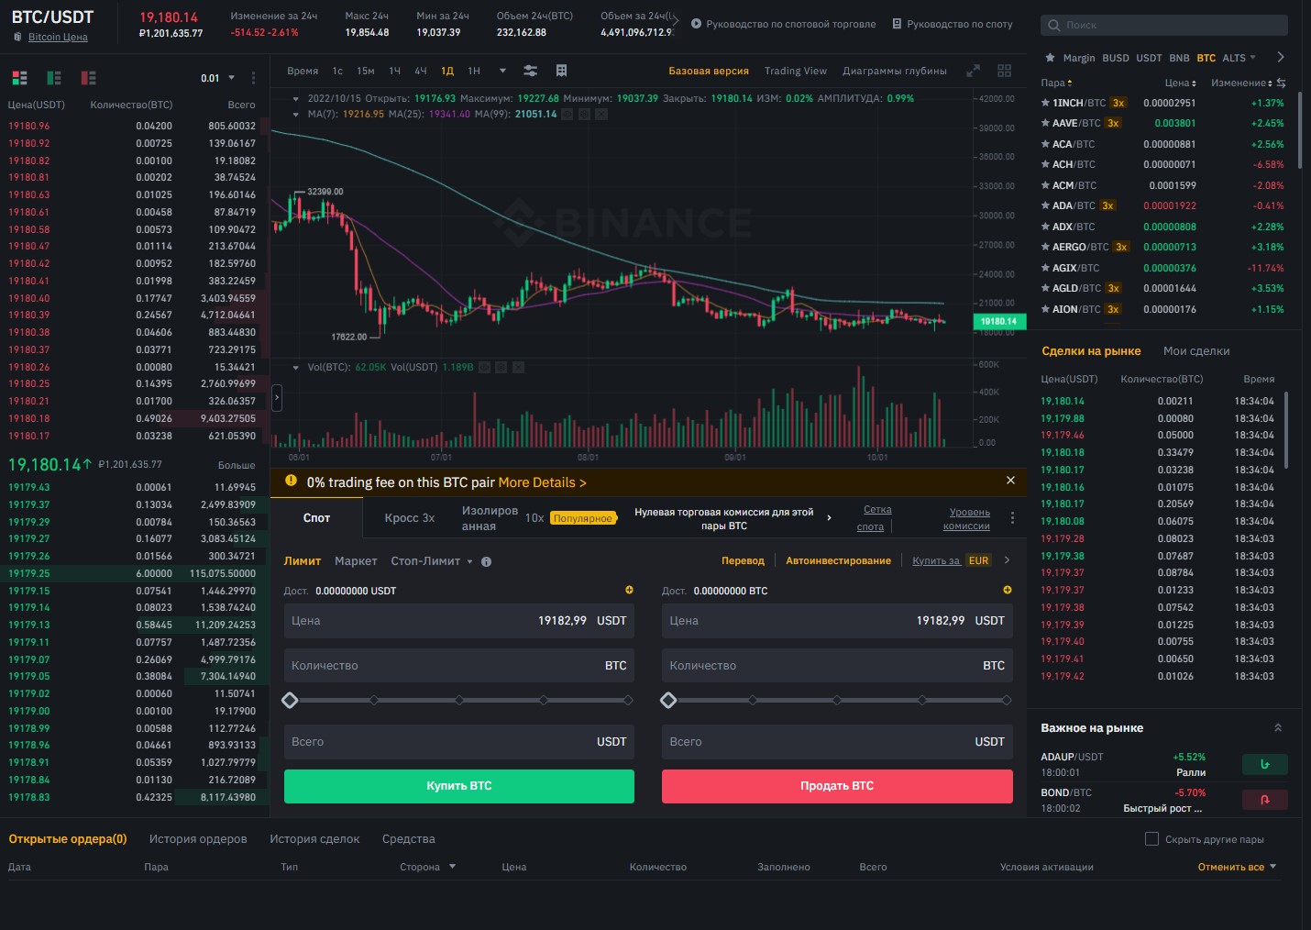Collapse side panel arrow beside volume chart
Viewport: 1311px width, 930px height.
pos(277,398)
